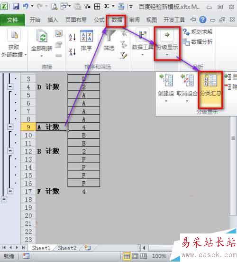Switch to the 开始 ribbon tab

[x=35, y=20]
